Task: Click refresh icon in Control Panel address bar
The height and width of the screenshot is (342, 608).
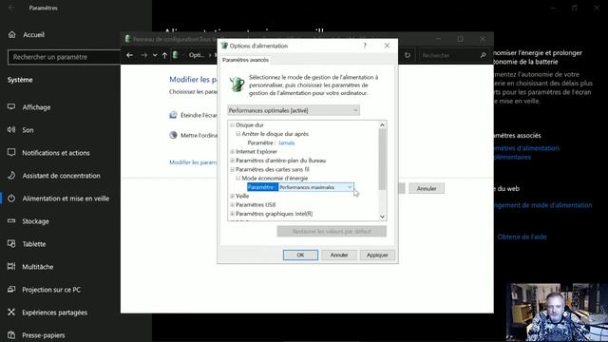Action: pos(408,55)
